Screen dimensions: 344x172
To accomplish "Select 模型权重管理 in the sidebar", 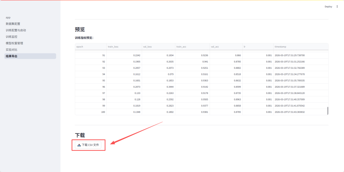I will pos(14,43).
